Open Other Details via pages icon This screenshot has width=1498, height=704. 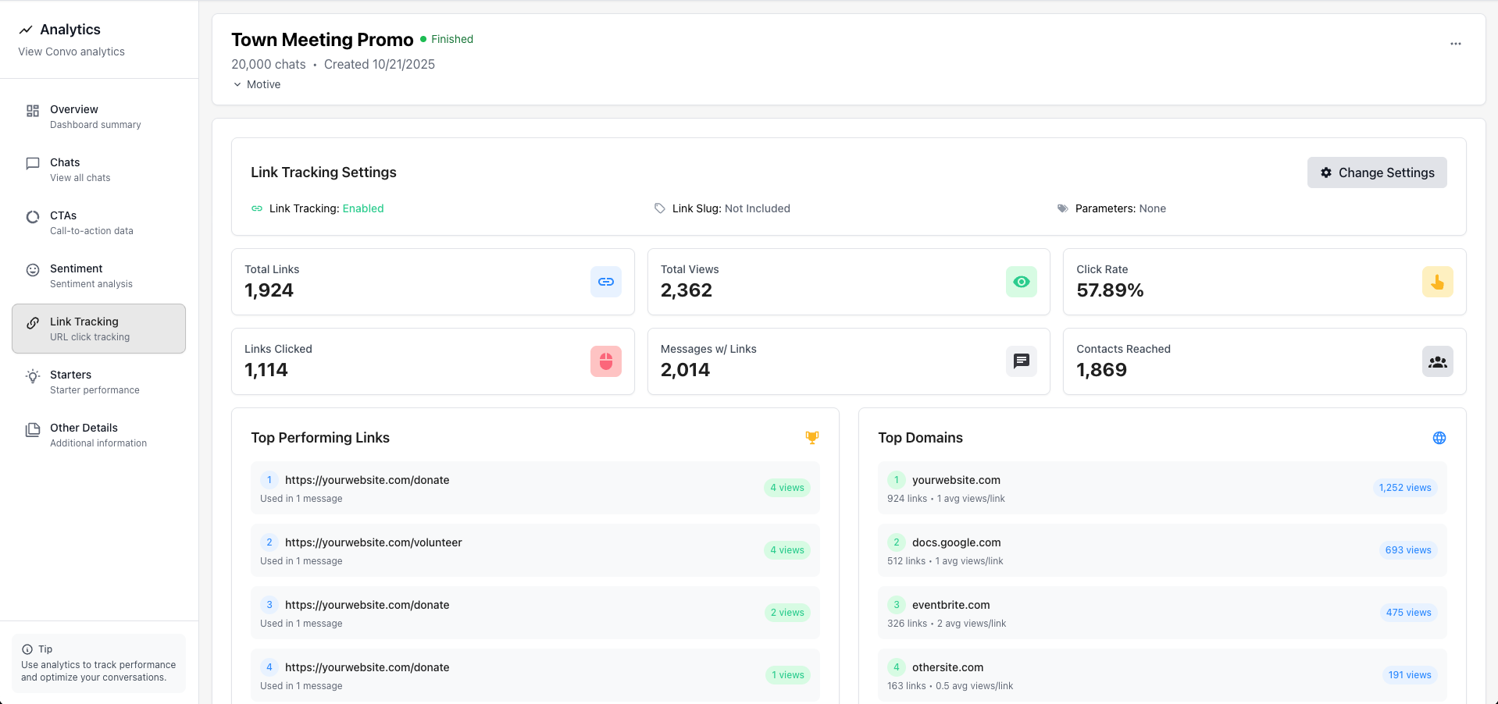point(32,428)
